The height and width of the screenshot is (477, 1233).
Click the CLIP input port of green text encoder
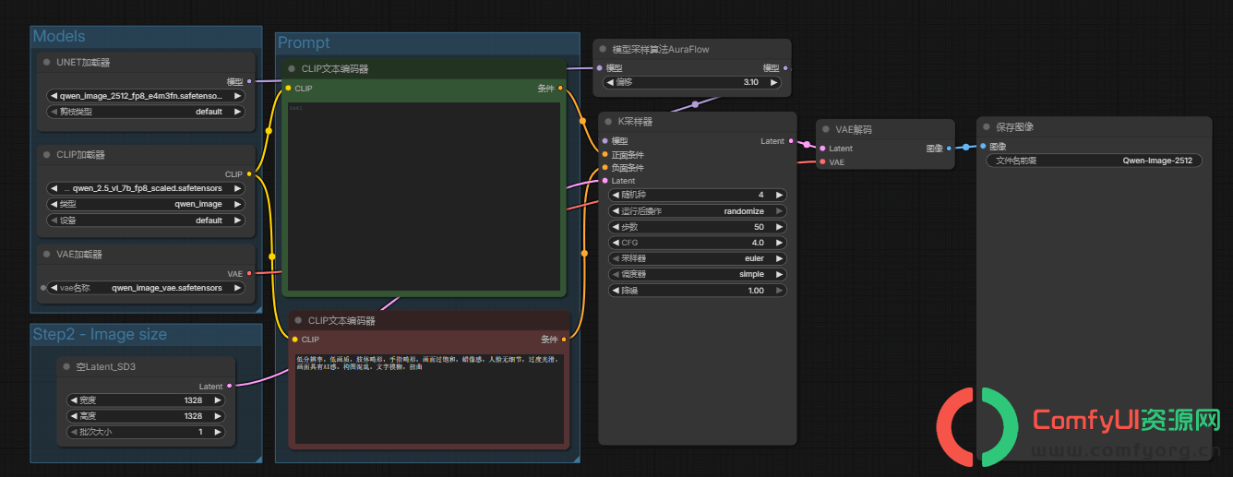click(288, 89)
